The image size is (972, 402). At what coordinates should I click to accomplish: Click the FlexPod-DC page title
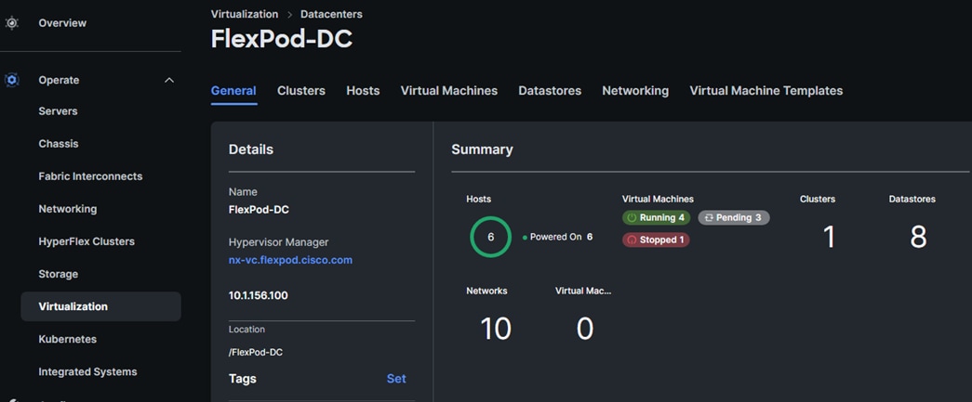(282, 39)
